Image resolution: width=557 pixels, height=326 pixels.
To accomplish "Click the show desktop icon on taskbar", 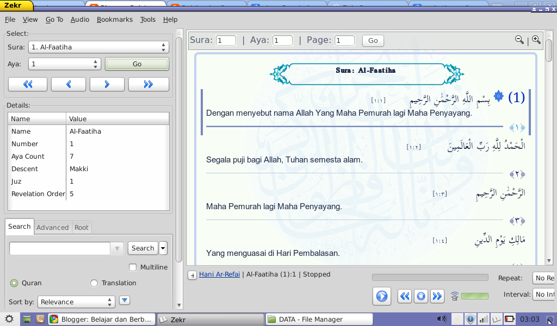I will 27,319.
